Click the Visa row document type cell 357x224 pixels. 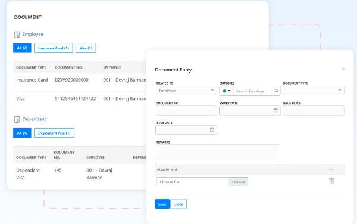pyautogui.click(x=20, y=99)
